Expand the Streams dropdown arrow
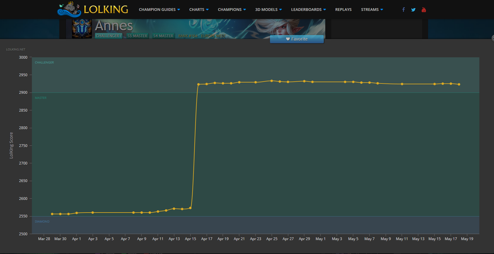The height and width of the screenshot is (254, 494). [382, 10]
